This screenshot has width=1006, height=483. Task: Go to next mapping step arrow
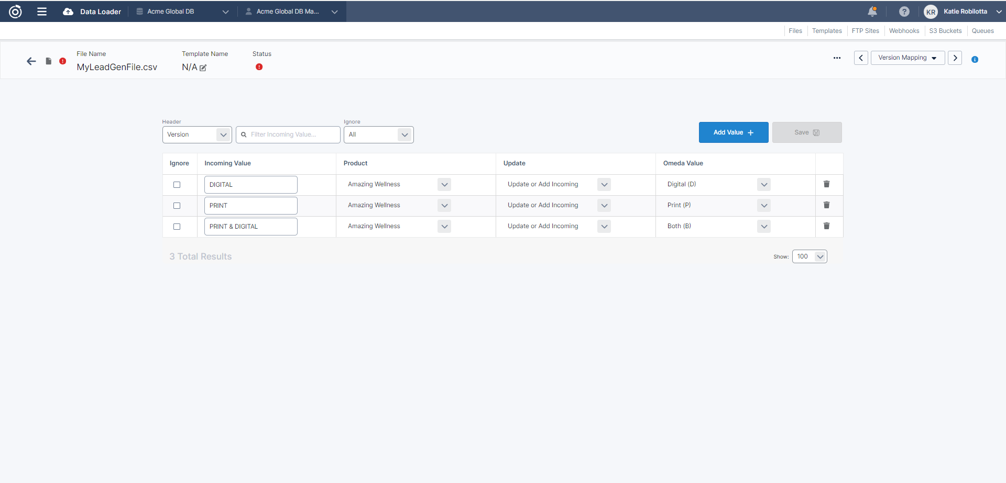(955, 58)
